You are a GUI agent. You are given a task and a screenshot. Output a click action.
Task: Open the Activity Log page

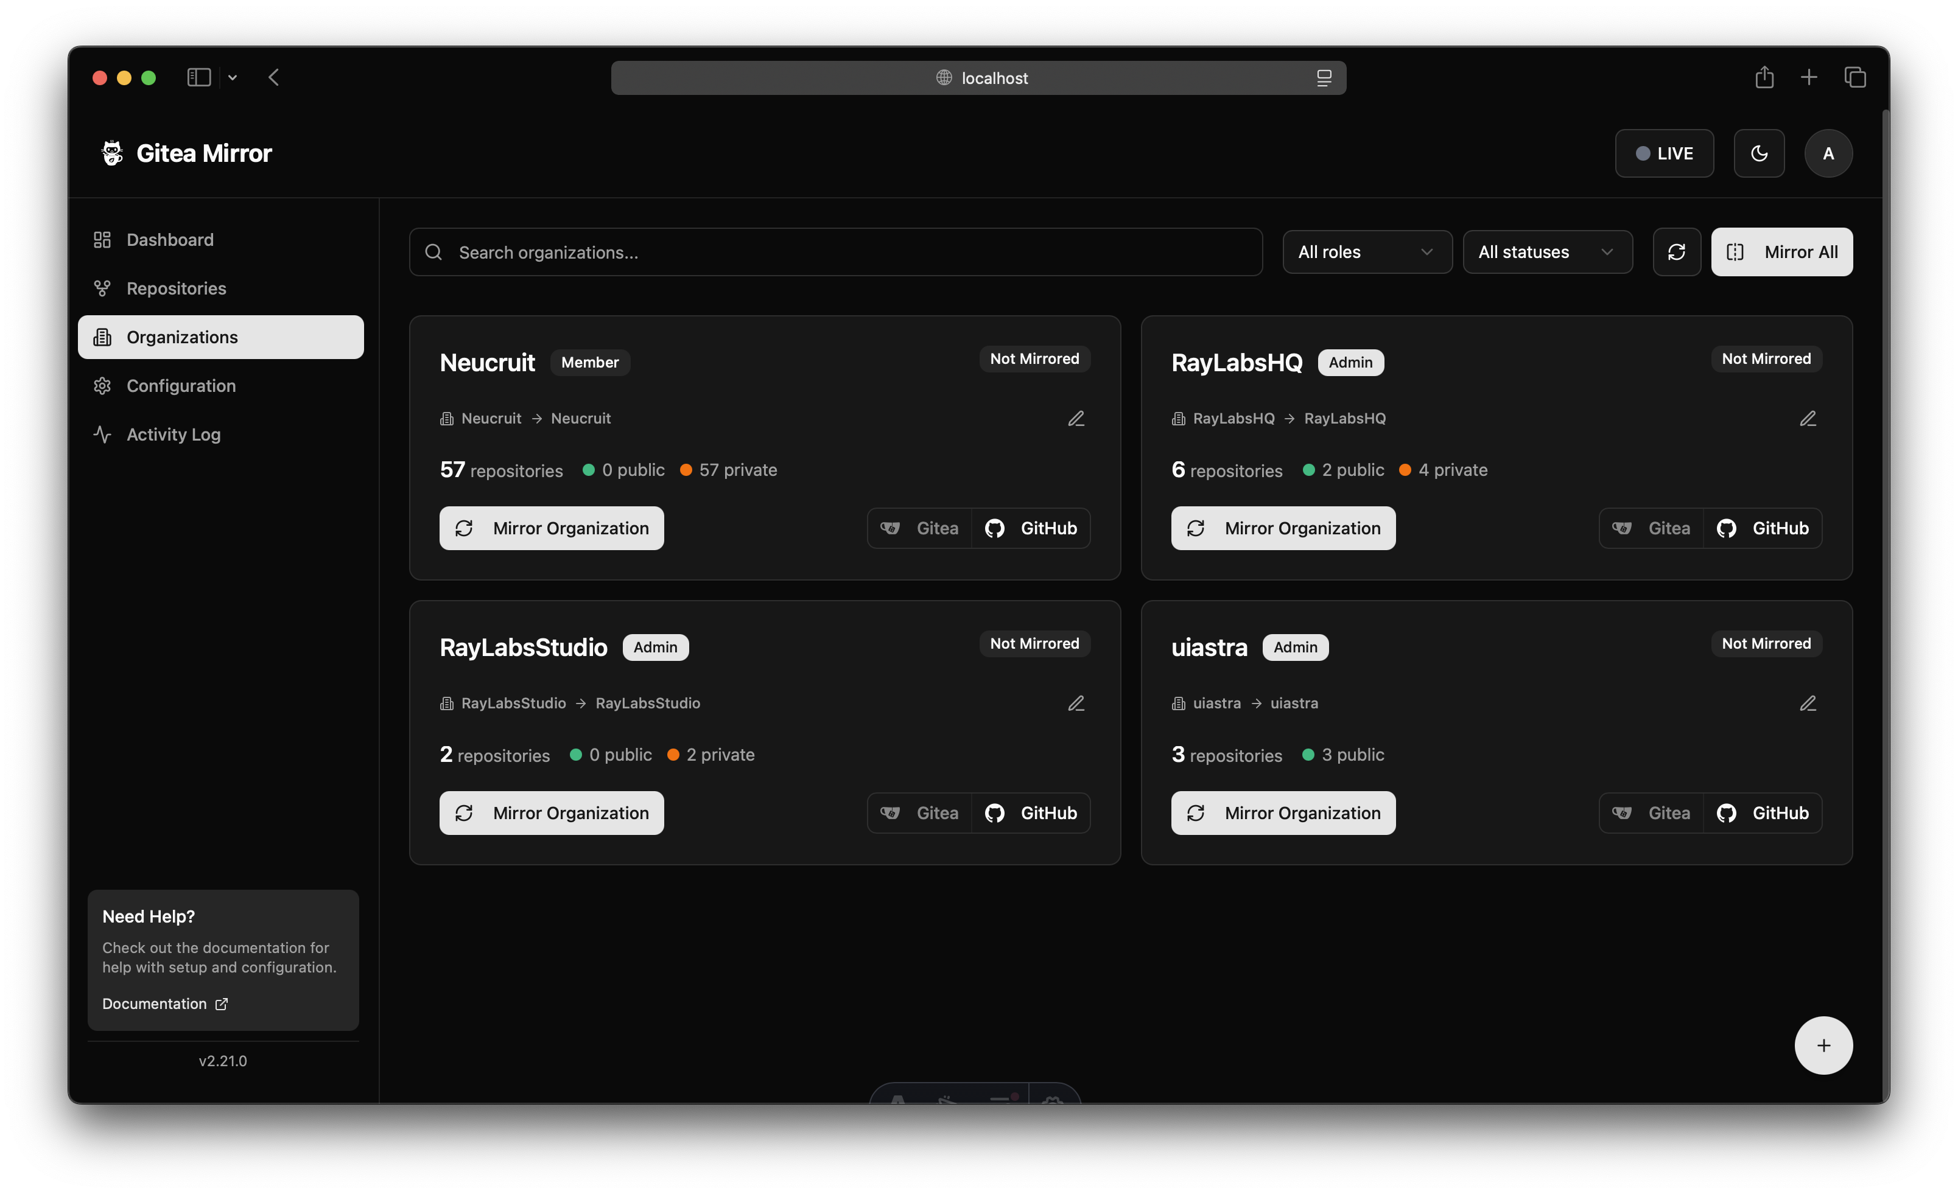tap(174, 435)
